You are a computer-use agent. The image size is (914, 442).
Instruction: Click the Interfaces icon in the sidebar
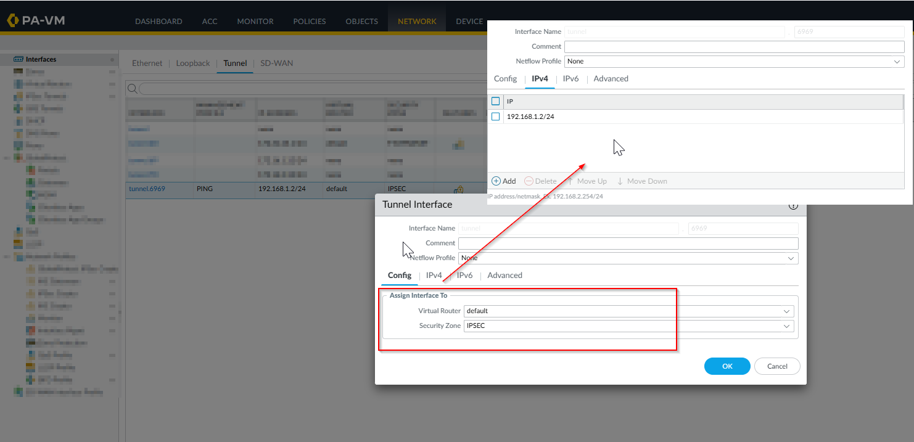tap(19, 59)
